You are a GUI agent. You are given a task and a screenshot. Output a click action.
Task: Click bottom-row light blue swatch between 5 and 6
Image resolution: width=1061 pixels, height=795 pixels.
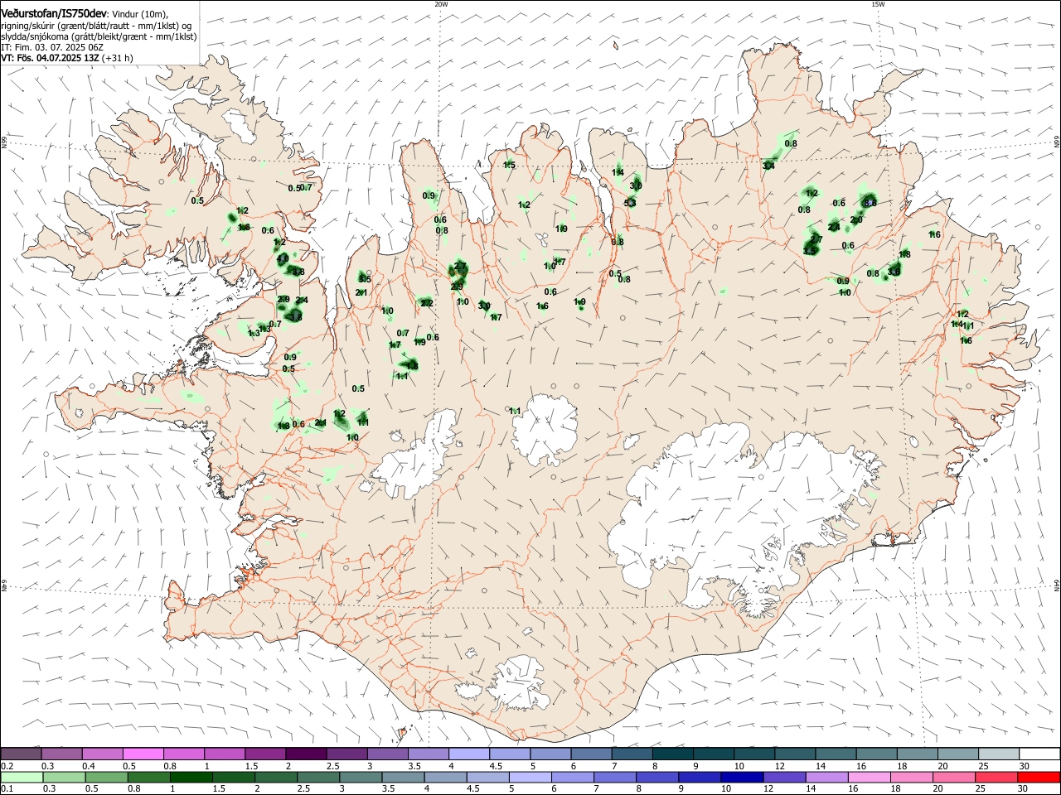[530, 777]
